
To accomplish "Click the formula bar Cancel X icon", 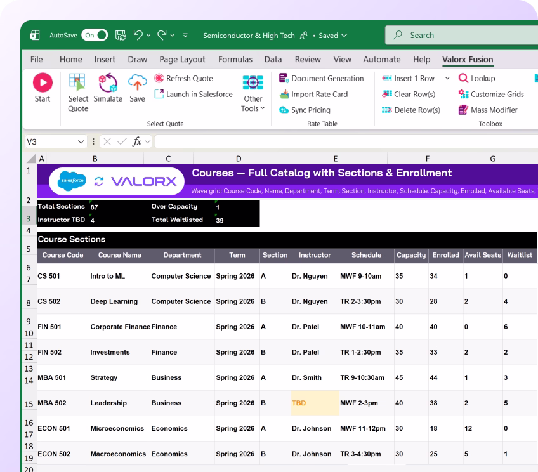I will (107, 141).
